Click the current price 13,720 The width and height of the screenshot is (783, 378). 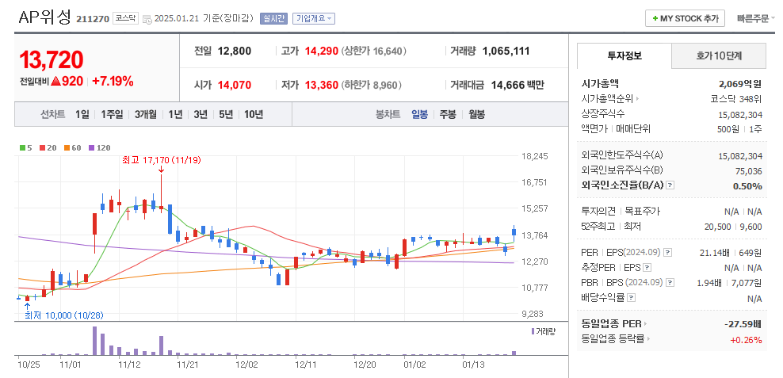51,60
